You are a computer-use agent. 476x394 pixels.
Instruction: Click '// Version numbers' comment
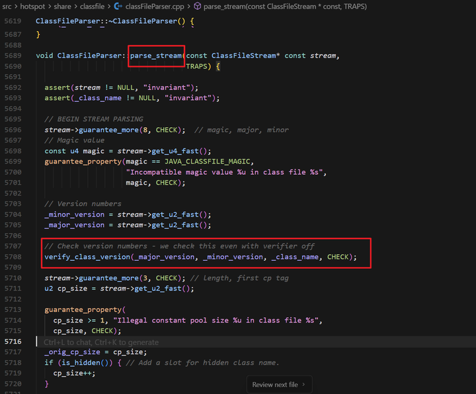click(83, 204)
